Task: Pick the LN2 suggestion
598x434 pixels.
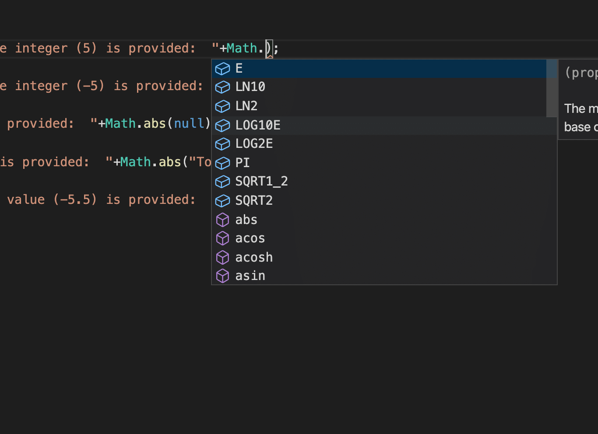Action: tap(379, 106)
